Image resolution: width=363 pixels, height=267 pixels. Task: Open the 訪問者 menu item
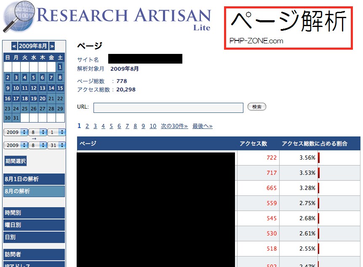34,254
